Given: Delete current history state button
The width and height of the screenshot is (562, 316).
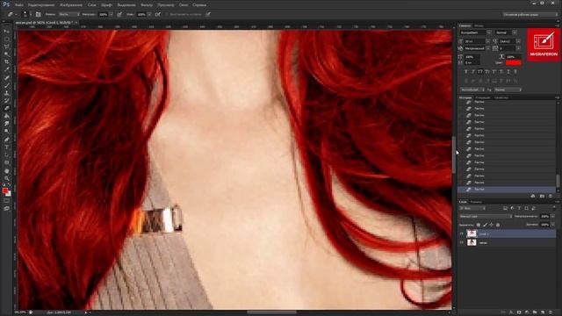Looking at the screenshot, I should (551, 197).
